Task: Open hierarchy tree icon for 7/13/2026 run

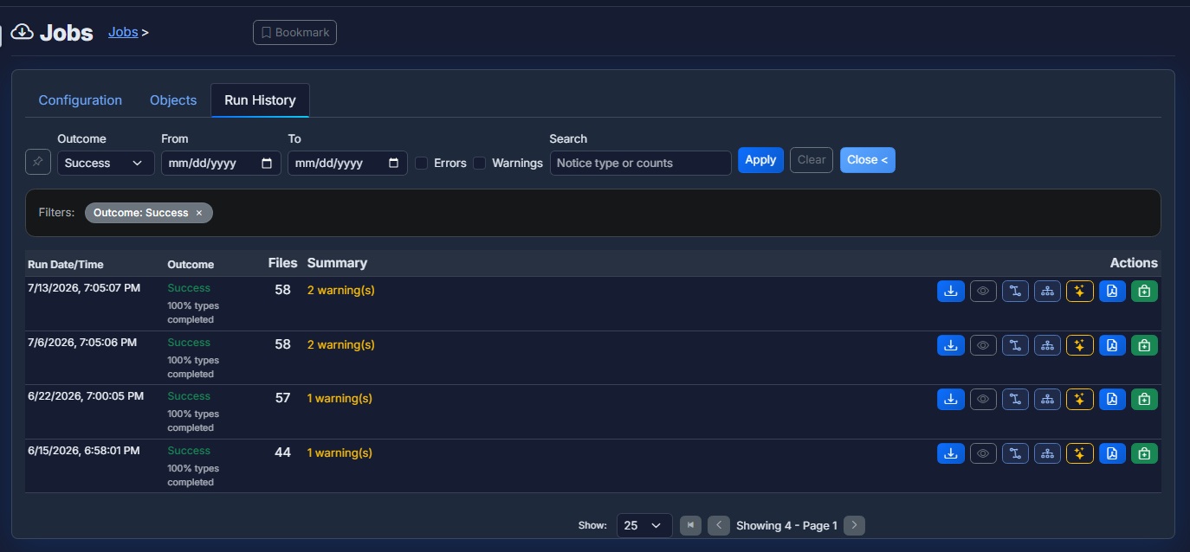Action: coord(1047,292)
